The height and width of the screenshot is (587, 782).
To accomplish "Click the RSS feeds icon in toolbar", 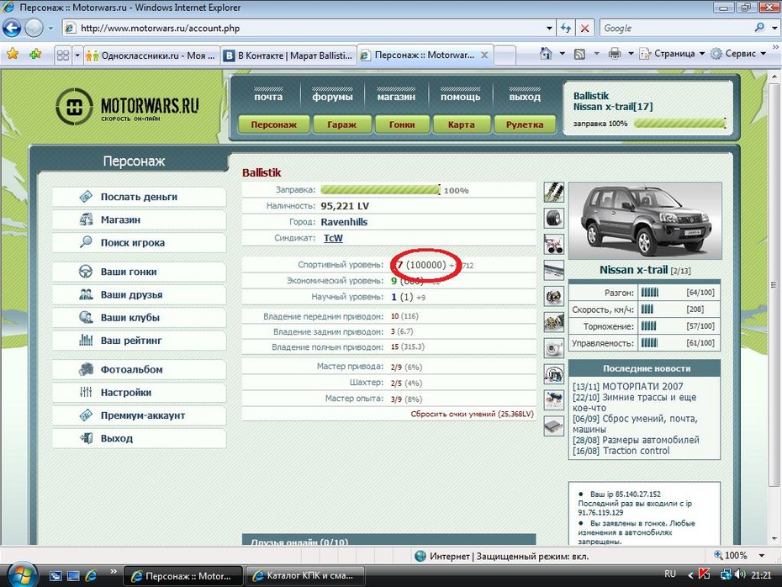I will pos(579,54).
